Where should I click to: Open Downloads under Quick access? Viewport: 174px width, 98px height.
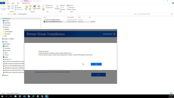coord(7,23)
